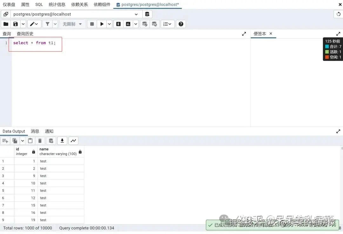This screenshot has width=343, height=234.
Task: Select the 便签本 scratch pad tab
Action: tap(260, 34)
